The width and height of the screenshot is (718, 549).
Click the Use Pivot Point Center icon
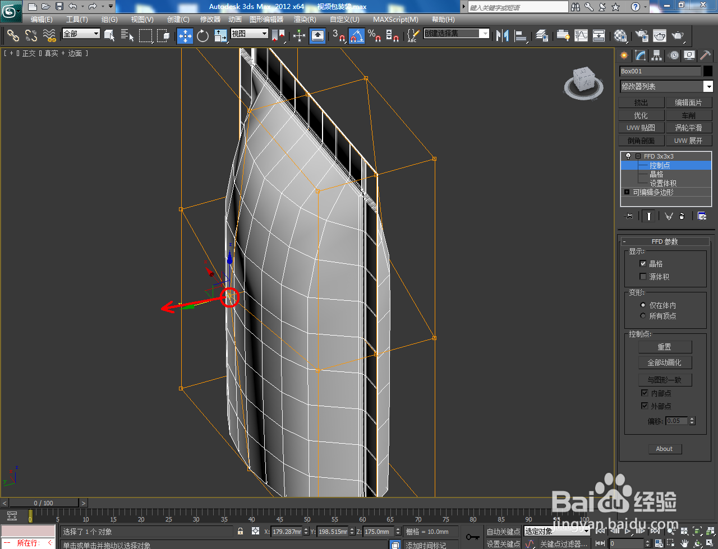click(x=278, y=36)
